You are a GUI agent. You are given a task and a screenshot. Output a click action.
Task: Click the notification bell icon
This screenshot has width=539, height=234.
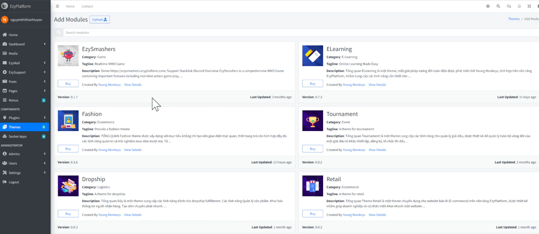[519, 6]
